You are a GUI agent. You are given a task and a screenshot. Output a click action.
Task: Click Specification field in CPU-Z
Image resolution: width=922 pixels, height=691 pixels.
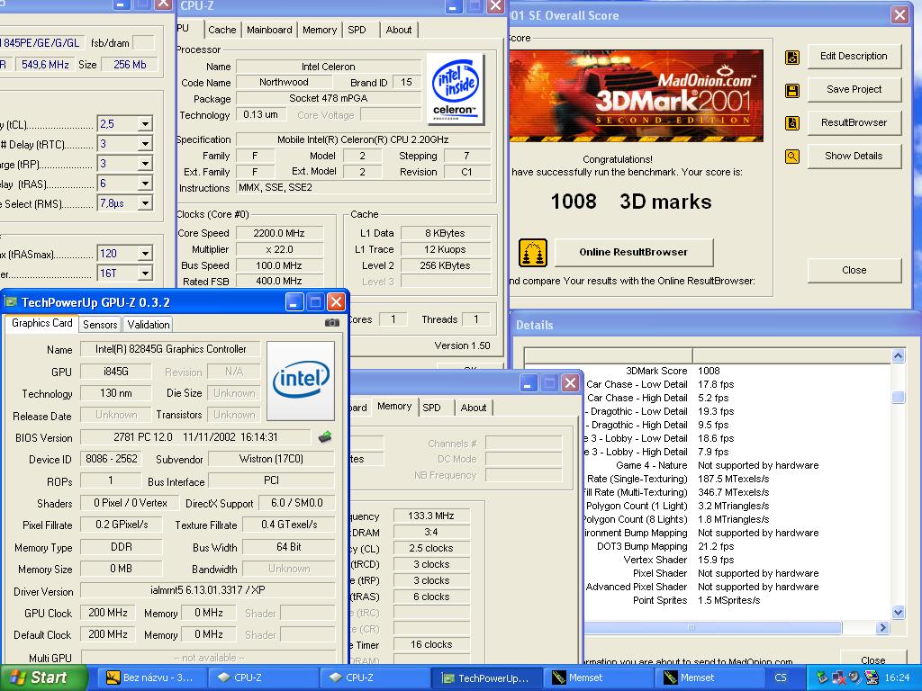(363, 139)
